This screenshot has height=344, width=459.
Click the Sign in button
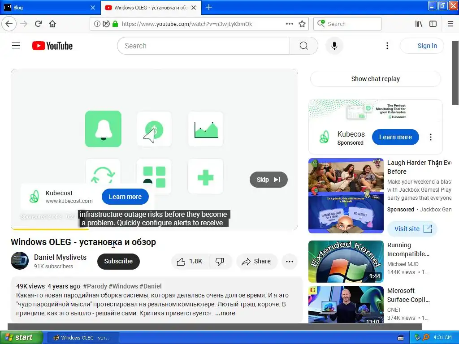[422, 46]
